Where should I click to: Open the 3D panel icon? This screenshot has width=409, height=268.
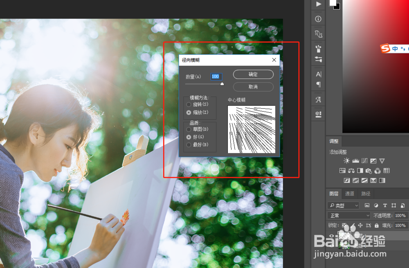pyautogui.click(x=318, y=114)
